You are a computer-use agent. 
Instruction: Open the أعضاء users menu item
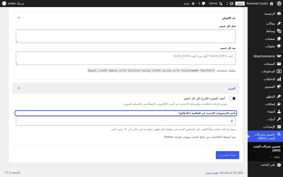(x=265, y=112)
